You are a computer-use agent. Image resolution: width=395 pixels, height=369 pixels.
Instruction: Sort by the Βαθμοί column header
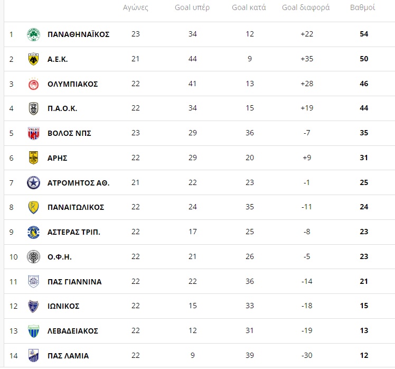pos(362,7)
